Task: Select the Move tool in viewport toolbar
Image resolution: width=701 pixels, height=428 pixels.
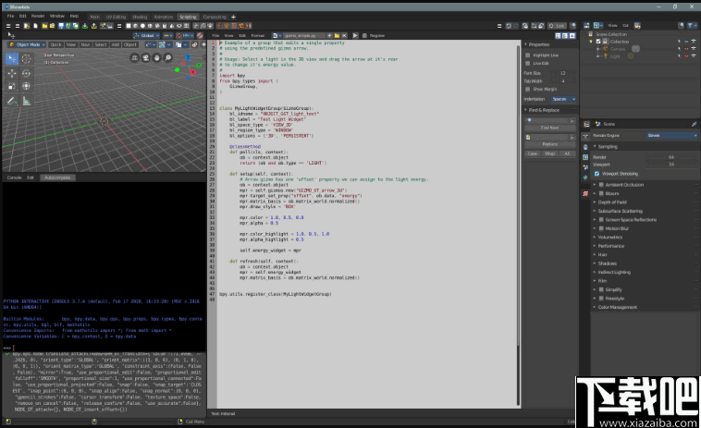Action: 12,72
